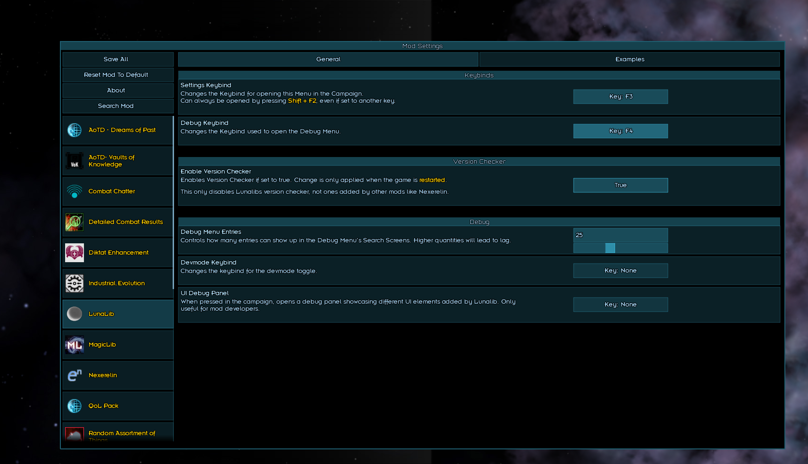The width and height of the screenshot is (808, 464).
Task: Select AoTD Dreams of Past globe icon
Action: [75, 130]
